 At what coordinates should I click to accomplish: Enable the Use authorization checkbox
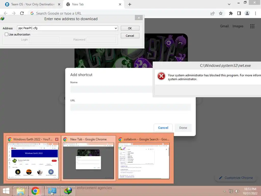[6, 34]
